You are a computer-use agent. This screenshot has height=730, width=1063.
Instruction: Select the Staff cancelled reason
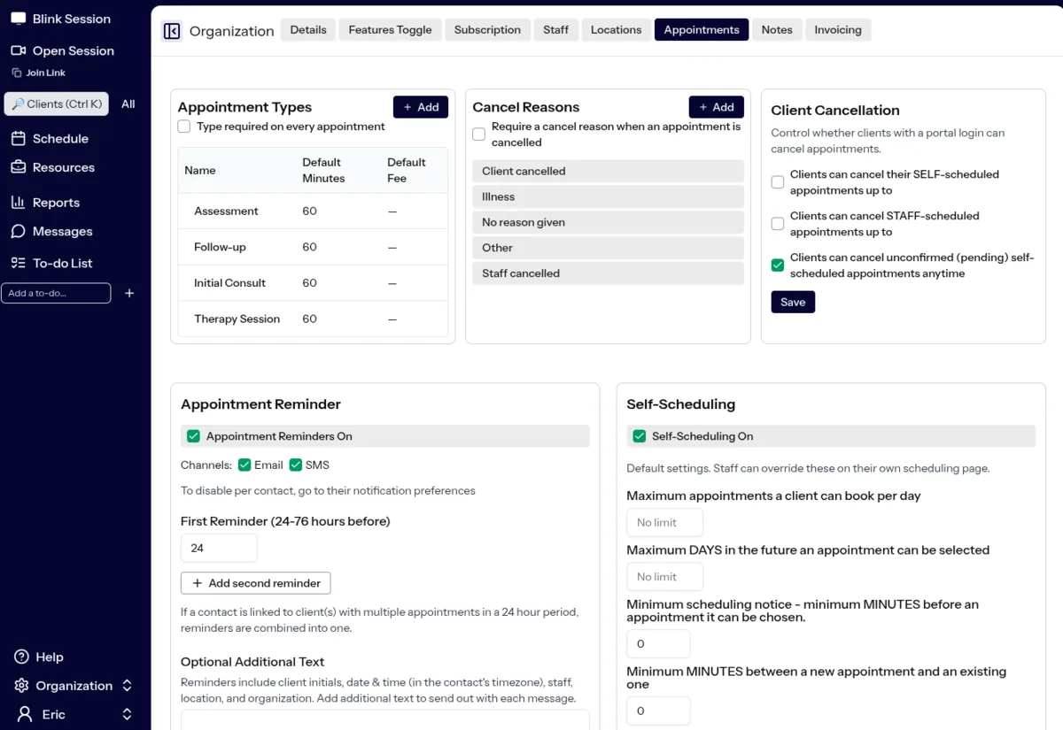coord(609,273)
